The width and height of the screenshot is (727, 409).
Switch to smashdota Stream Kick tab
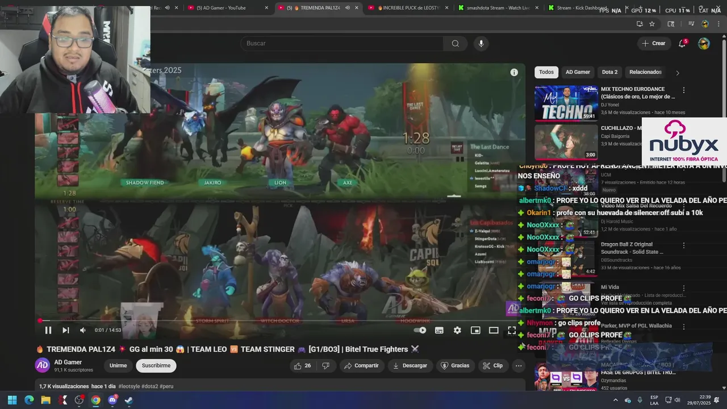498,8
